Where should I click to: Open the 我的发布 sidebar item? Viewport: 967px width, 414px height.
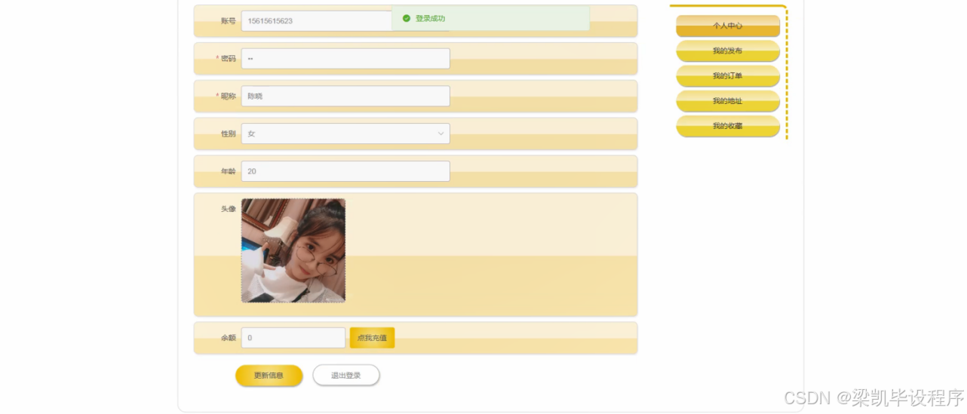point(728,51)
